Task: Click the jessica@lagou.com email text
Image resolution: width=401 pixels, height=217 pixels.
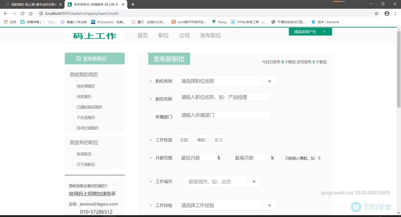Action: pos(99,204)
